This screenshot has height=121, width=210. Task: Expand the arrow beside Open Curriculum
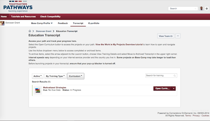coord(174,88)
